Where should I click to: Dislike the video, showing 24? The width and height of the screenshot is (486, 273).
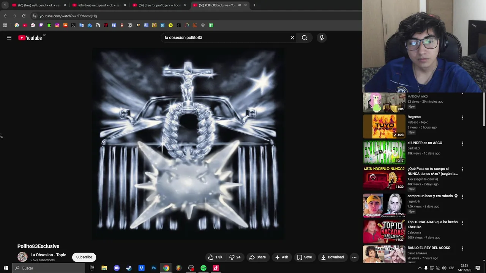pos(235,257)
